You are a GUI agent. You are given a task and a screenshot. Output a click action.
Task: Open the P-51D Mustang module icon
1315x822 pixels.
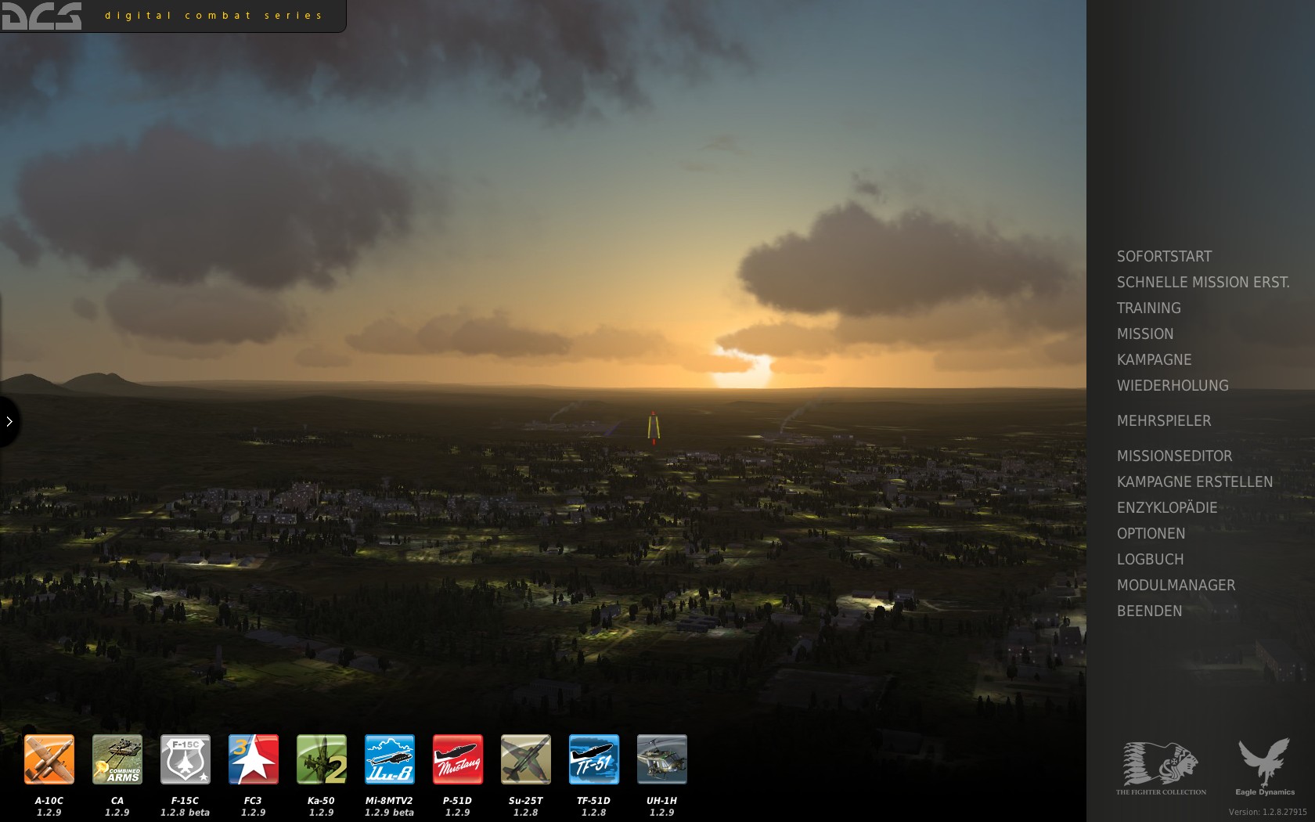click(458, 759)
